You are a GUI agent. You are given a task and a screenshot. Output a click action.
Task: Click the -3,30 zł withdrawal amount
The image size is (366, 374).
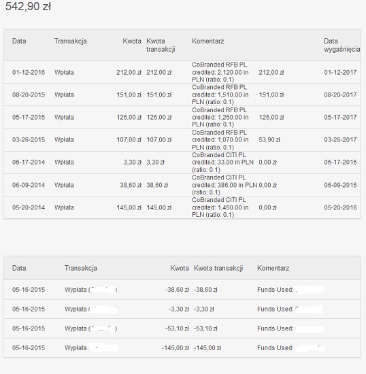pos(179,309)
